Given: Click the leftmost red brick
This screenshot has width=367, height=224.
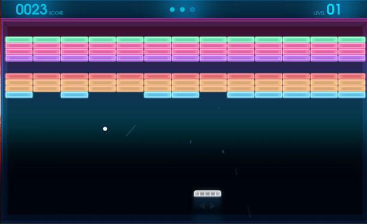Looking at the screenshot, I should click(19, 76).
